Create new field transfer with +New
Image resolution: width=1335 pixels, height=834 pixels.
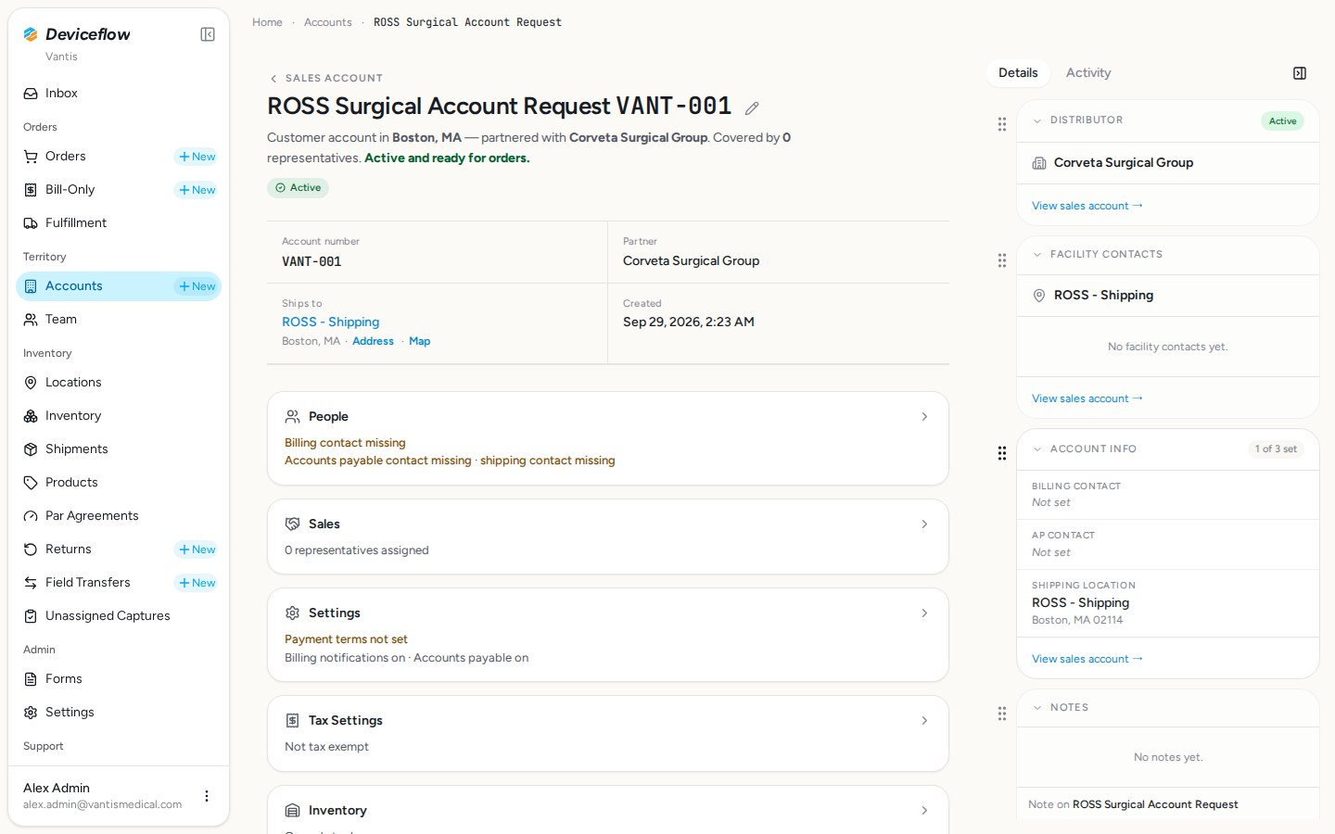197,583
